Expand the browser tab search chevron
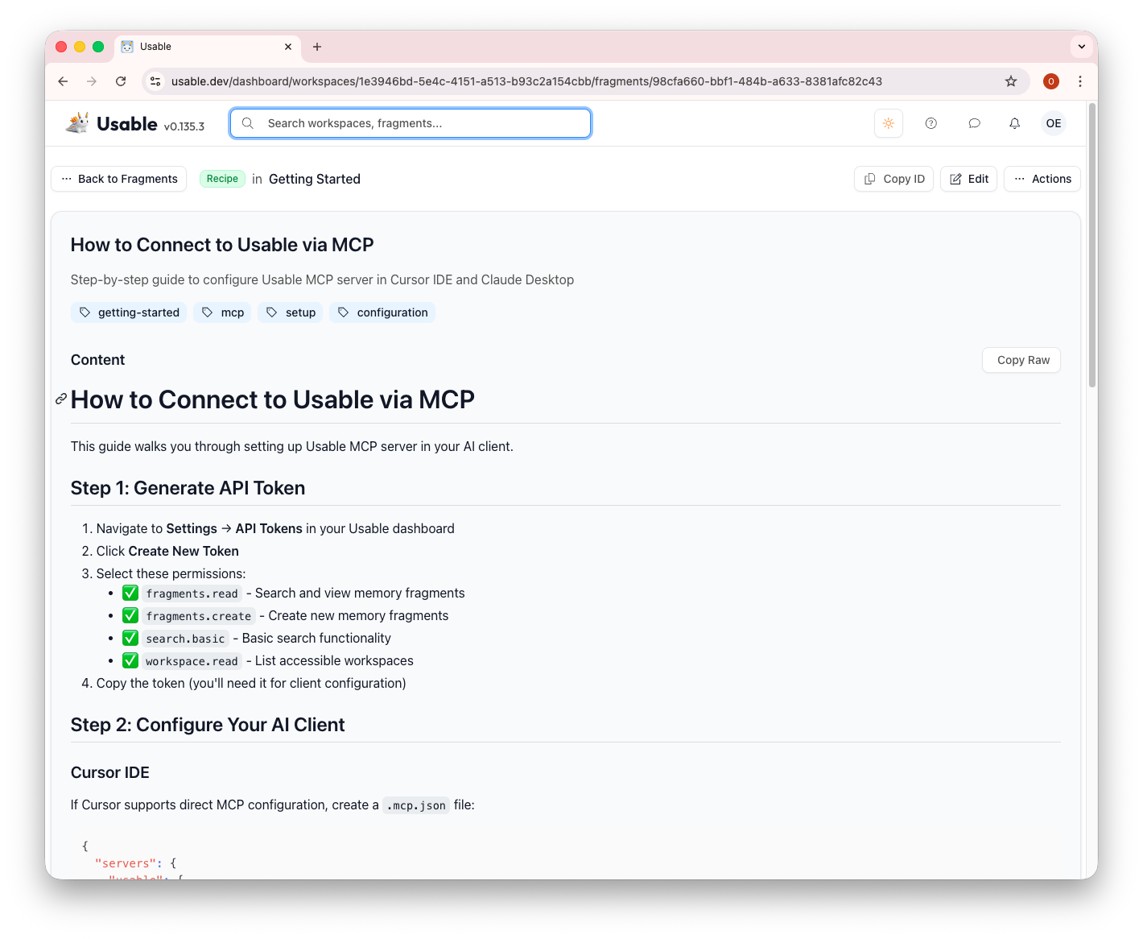This screenshot has height=939, width=1143. [x=1081, y=47]
